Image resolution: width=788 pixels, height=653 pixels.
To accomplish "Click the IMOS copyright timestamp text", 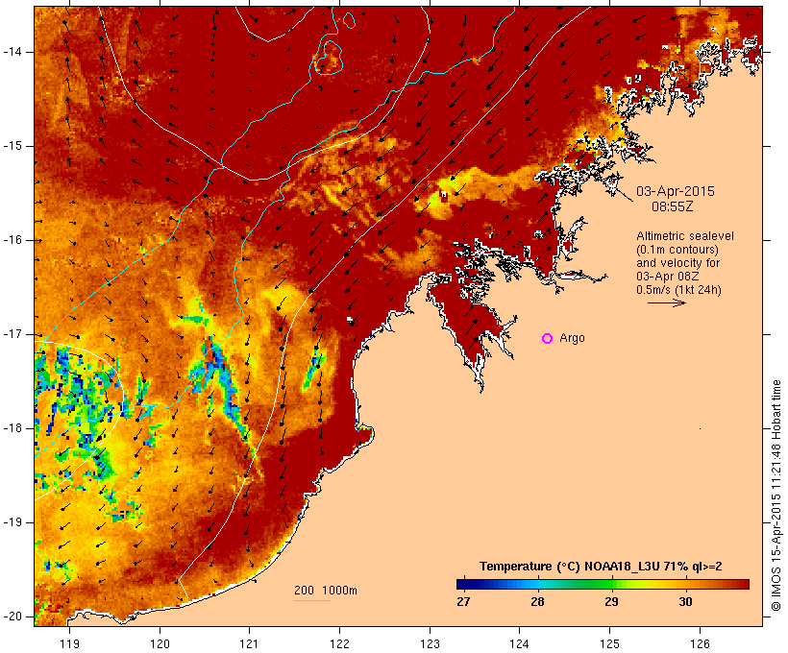I will point(776,496).
